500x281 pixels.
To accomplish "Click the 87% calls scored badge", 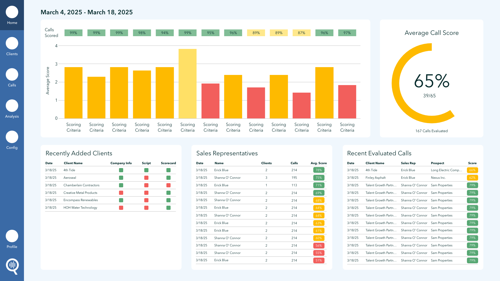I will pyautogui.click(x=302, y=33).
